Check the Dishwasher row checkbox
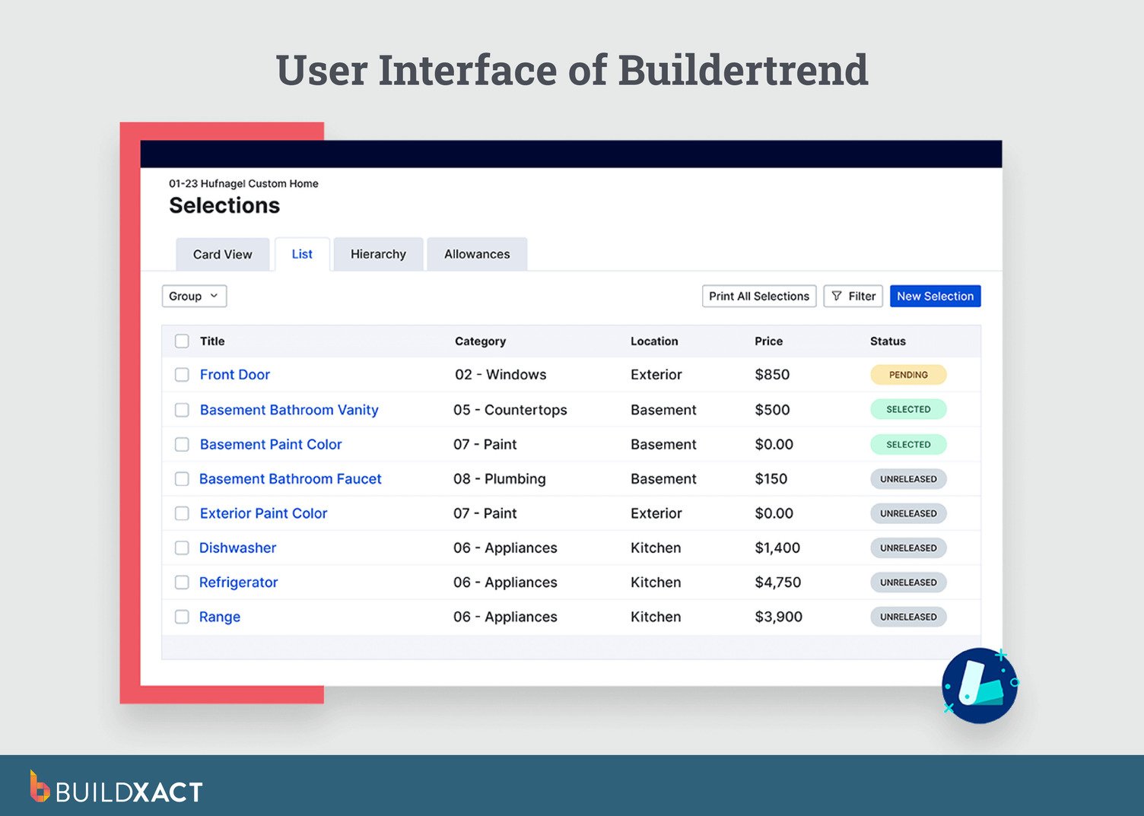Viewport: 1144px width, 816px height. point(182,548)
